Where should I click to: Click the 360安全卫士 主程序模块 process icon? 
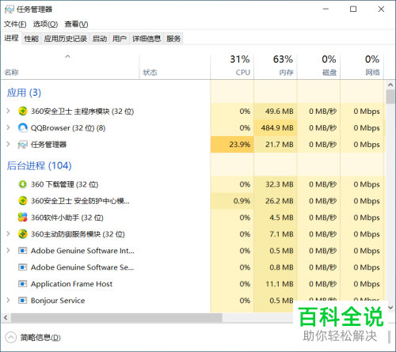tap(23, 112)
